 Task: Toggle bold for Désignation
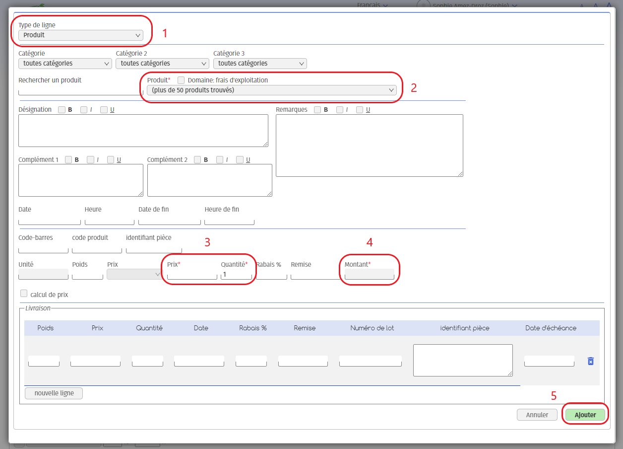click(62, 110)
